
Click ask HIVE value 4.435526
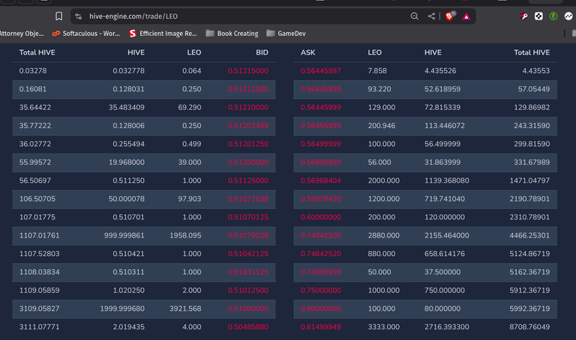click(x=440, y=71)
